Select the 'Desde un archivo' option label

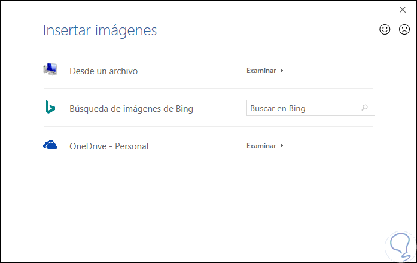click(104, 71)
